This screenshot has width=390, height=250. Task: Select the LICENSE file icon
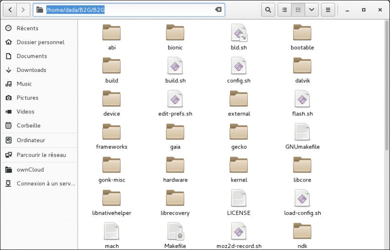(239, 197)
